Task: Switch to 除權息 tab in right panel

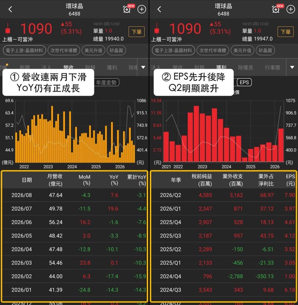Action: click(x=246, y=67)
